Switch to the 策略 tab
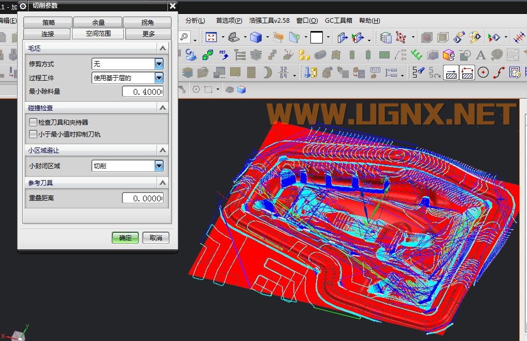The width and height of the screenshot is (527, 341). coord(48,22)
